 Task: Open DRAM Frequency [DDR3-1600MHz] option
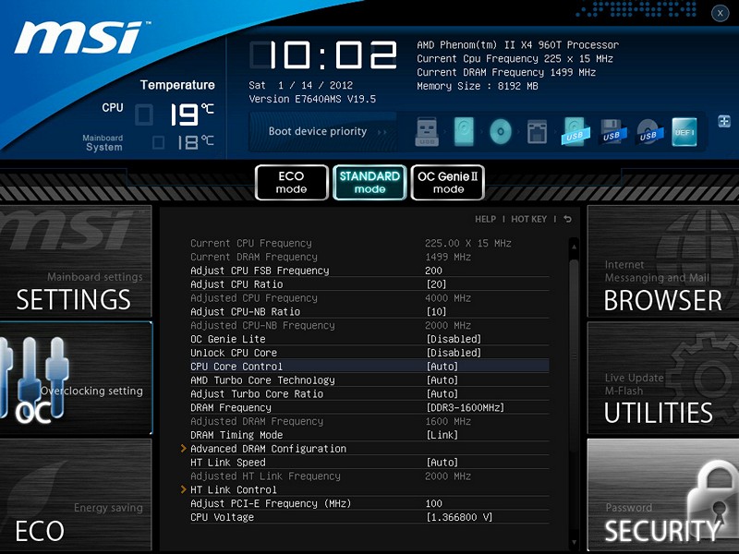[x=466, y=407]
